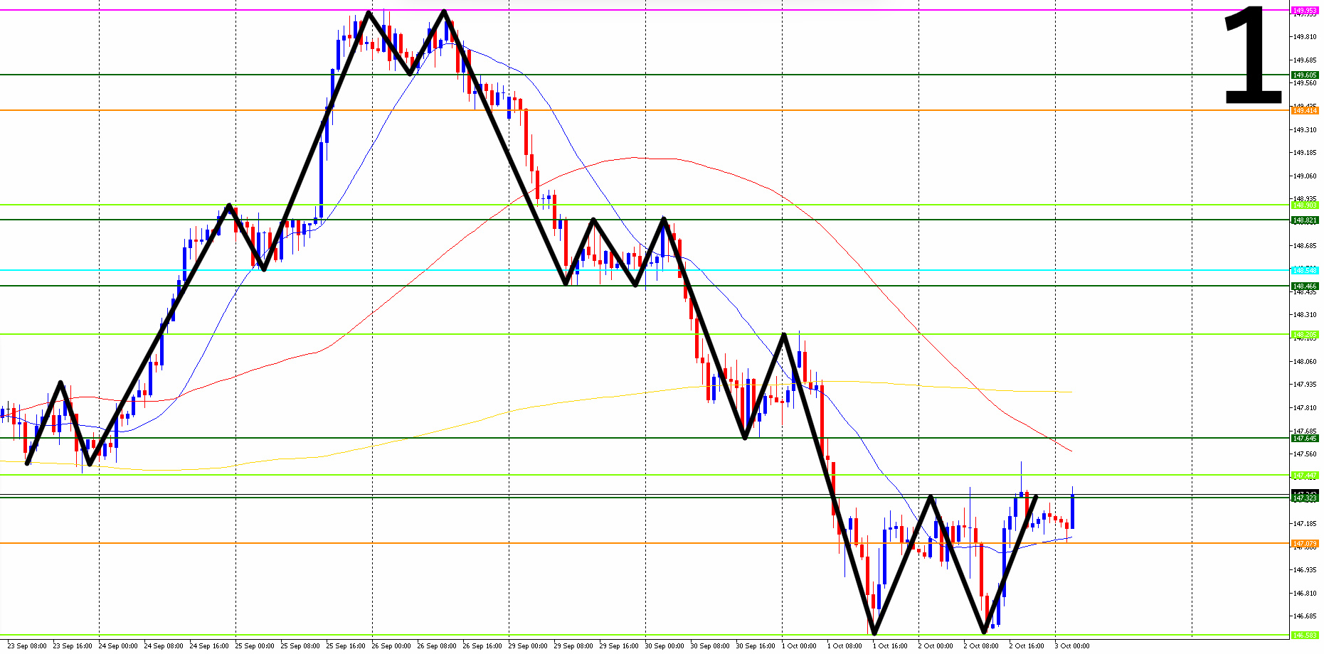Click the 24 Sep 00:00 time label
1324x654 pixels.
click(x=118, y=646)
